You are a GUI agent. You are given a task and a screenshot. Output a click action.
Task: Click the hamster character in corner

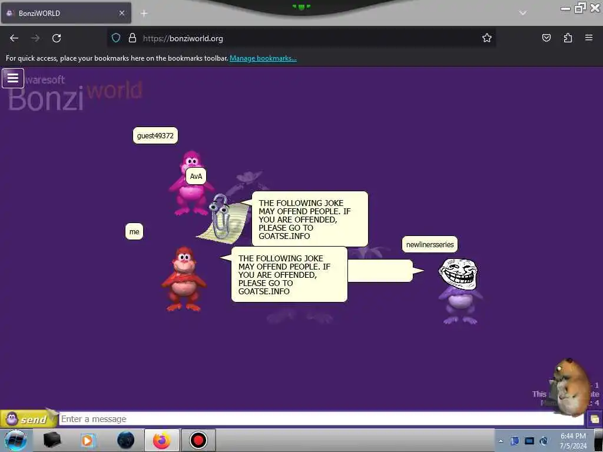[570, 387]
